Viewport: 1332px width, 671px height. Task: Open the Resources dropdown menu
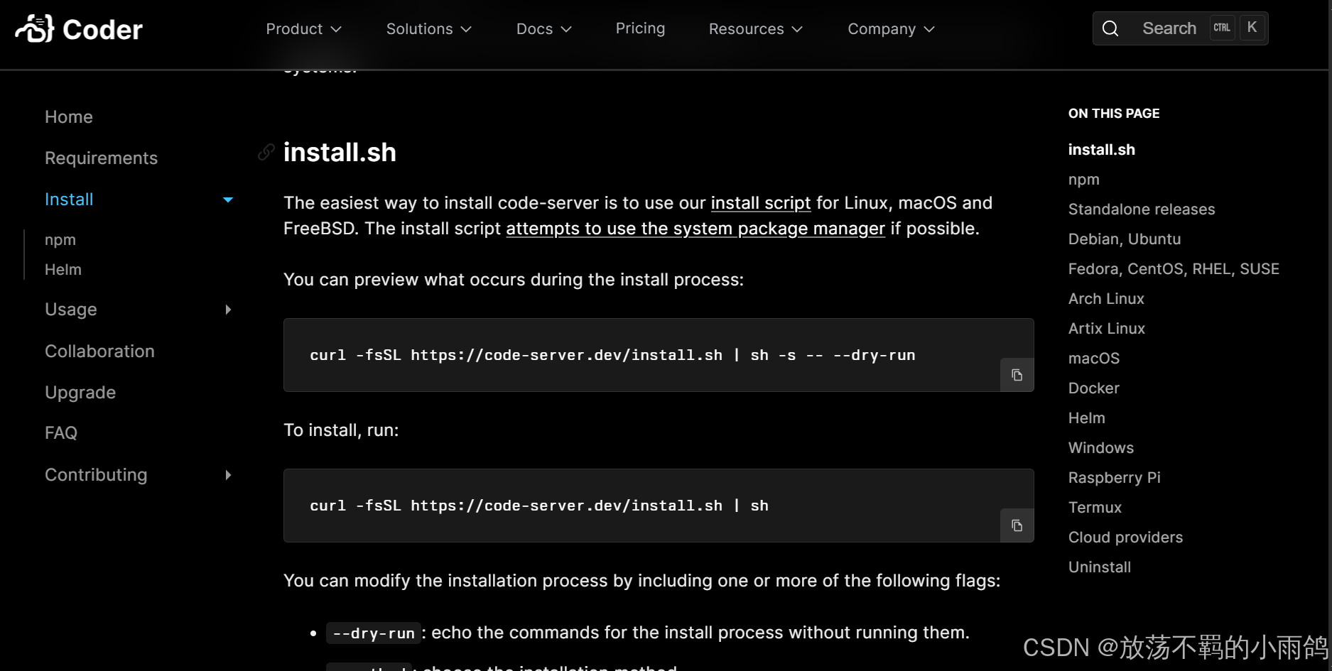pyautogui.click(x=756, y=29)
